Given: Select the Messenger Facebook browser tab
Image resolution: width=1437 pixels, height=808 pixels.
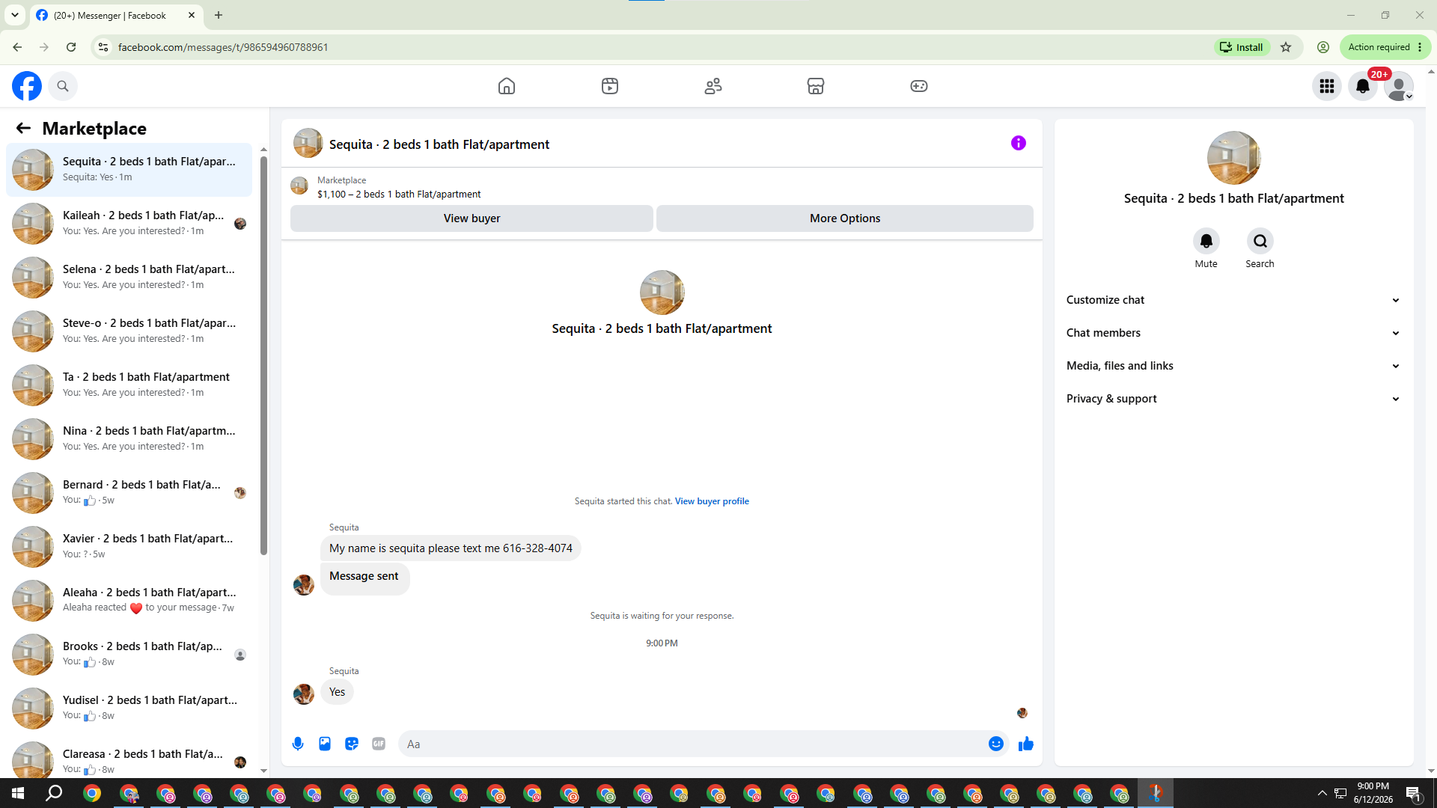Looking at the screenshot, I should 116,15.
